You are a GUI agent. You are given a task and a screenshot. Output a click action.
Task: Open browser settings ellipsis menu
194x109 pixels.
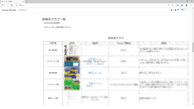pyautogui.click(x=191, y=5)
